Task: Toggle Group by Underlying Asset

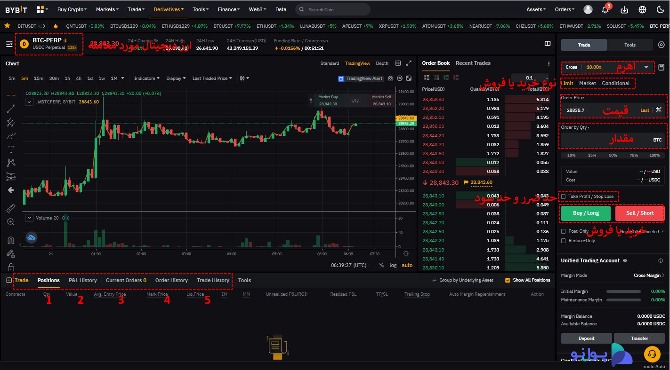Action: pos(462,280)
